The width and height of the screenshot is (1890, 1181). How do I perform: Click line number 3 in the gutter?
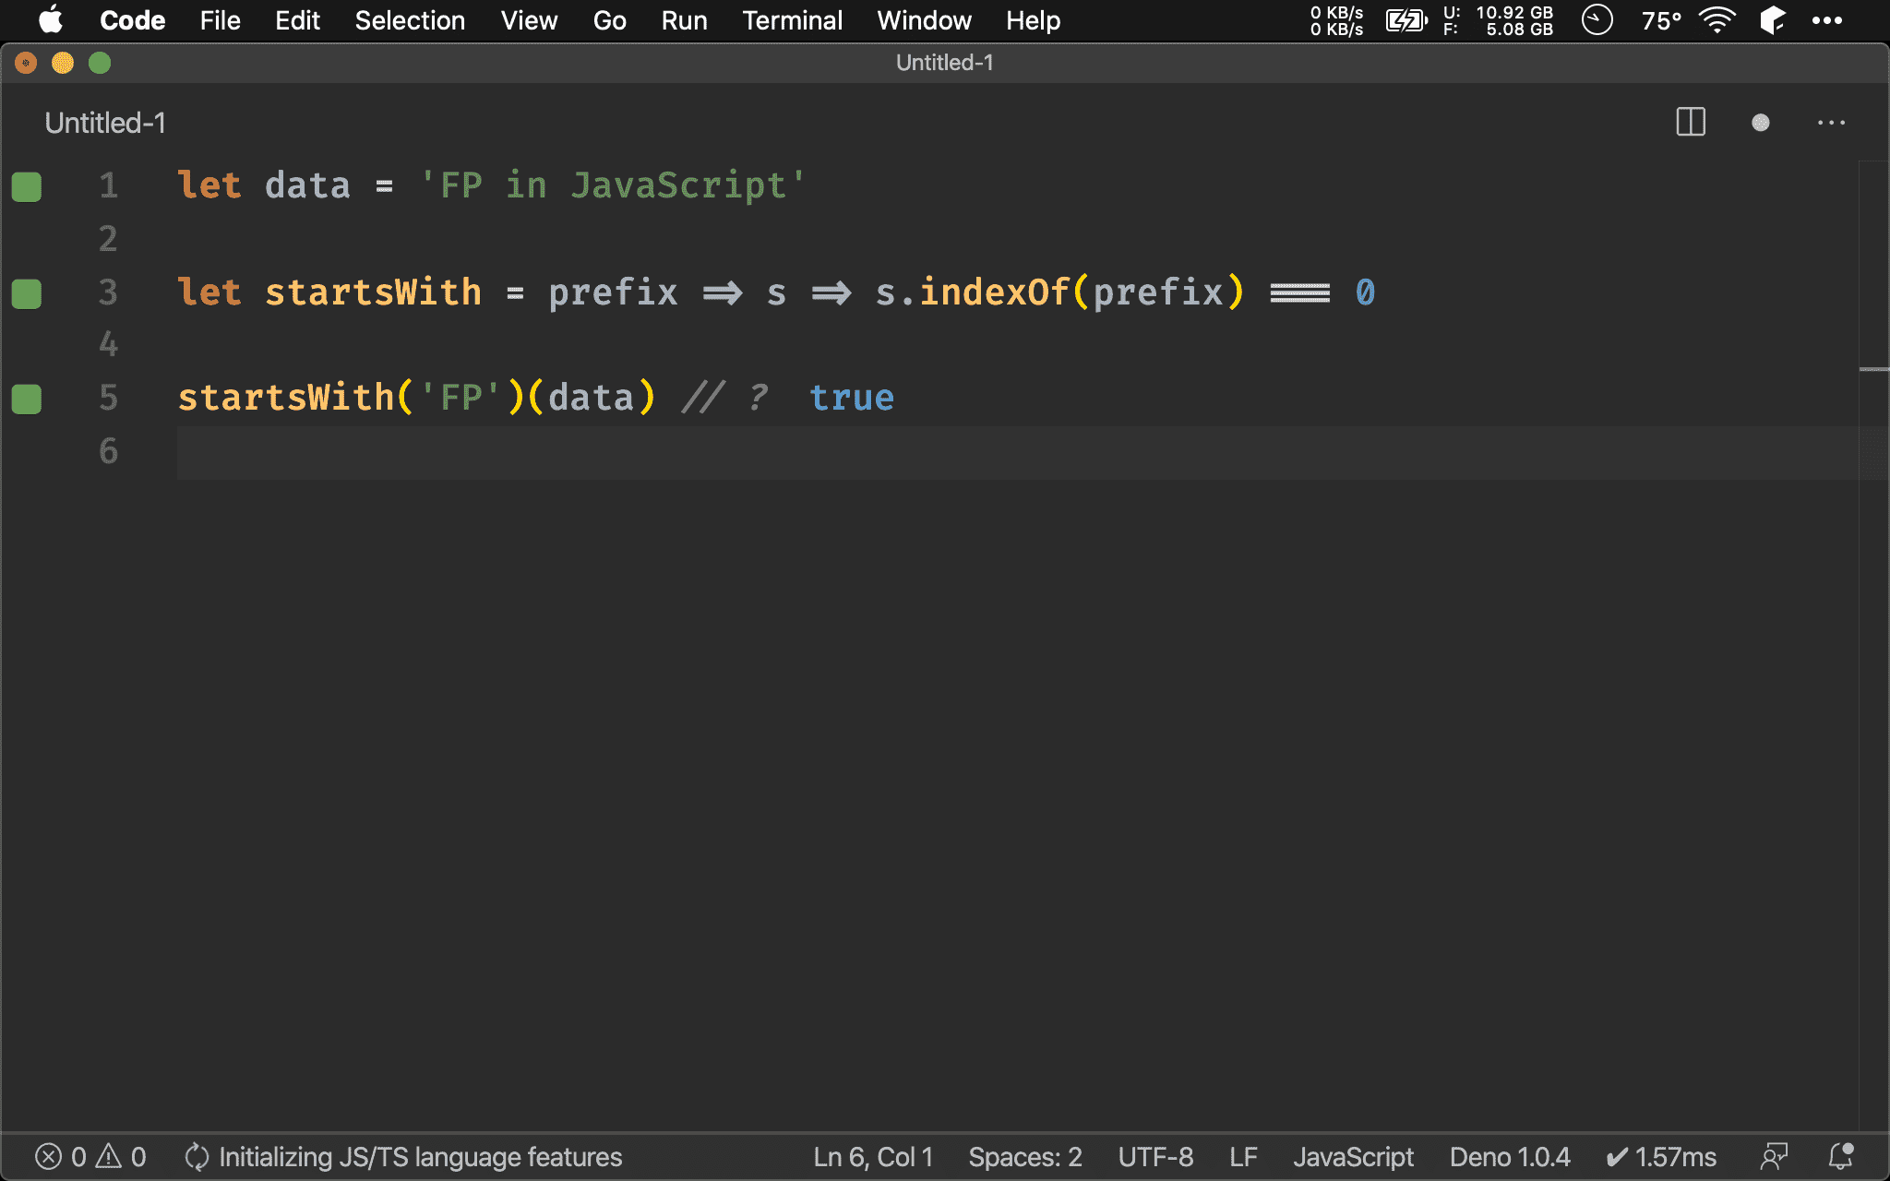pos(108,293)
